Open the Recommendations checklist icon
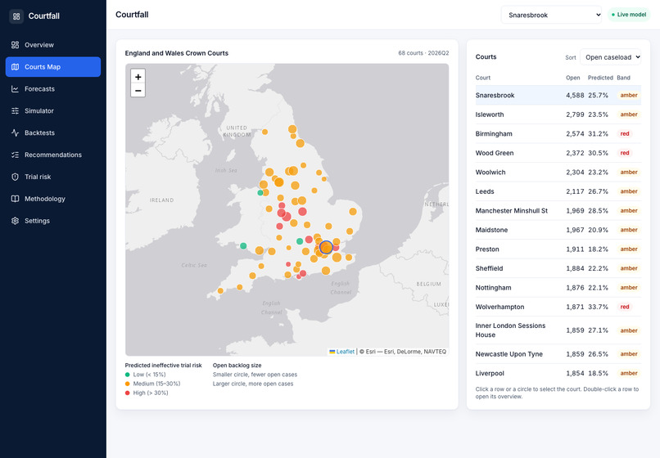Image resolution: width=660 pixels, height=458 pixels. [16, 155]
